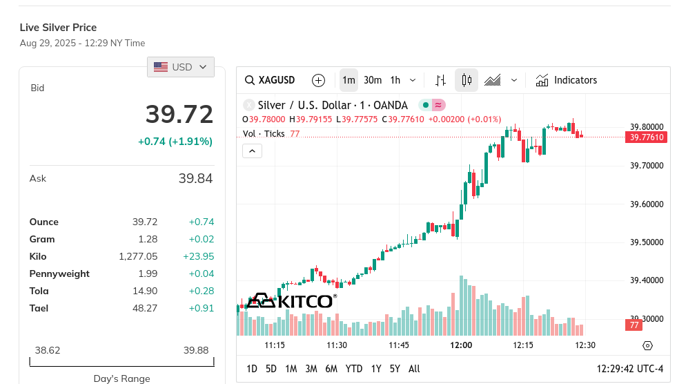The height and width of the screenshot is (384, 677).
Task: Select the bars chart style icon
Action: [440, 80]
